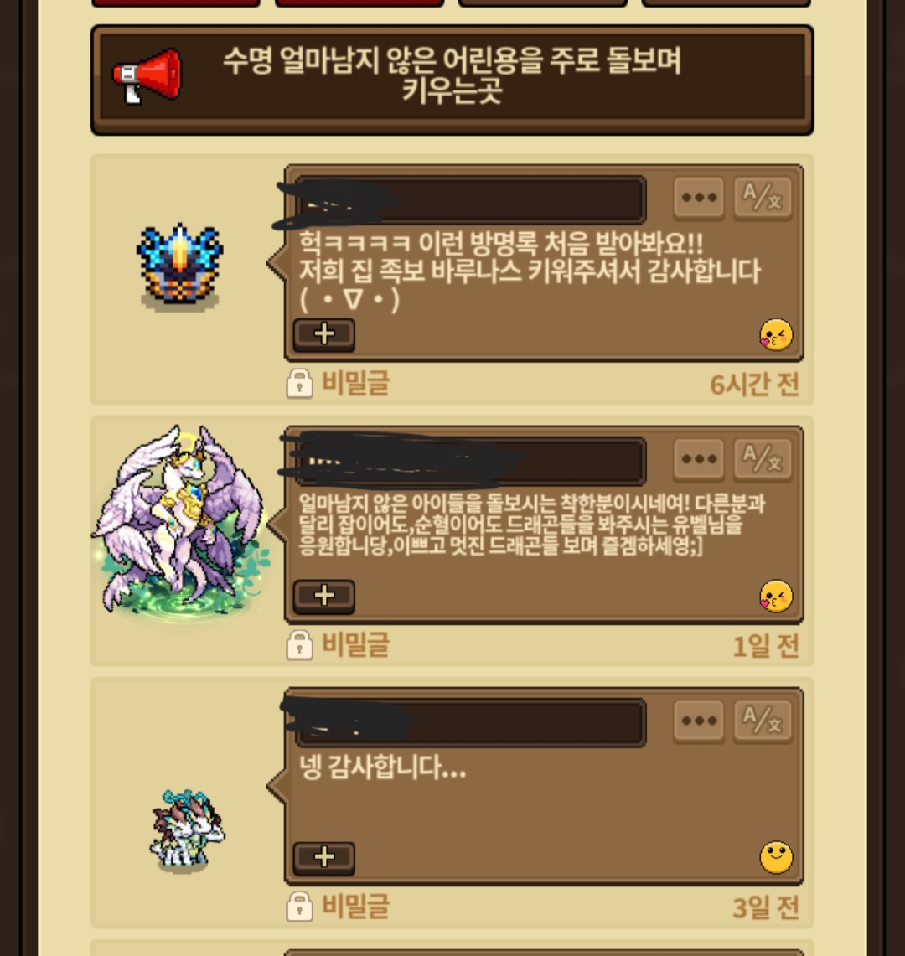The width and height of the screenshot is (905, 956).
Task: Translate the 6시간 전 guestbook message
Action: click(x=763, y=198)
